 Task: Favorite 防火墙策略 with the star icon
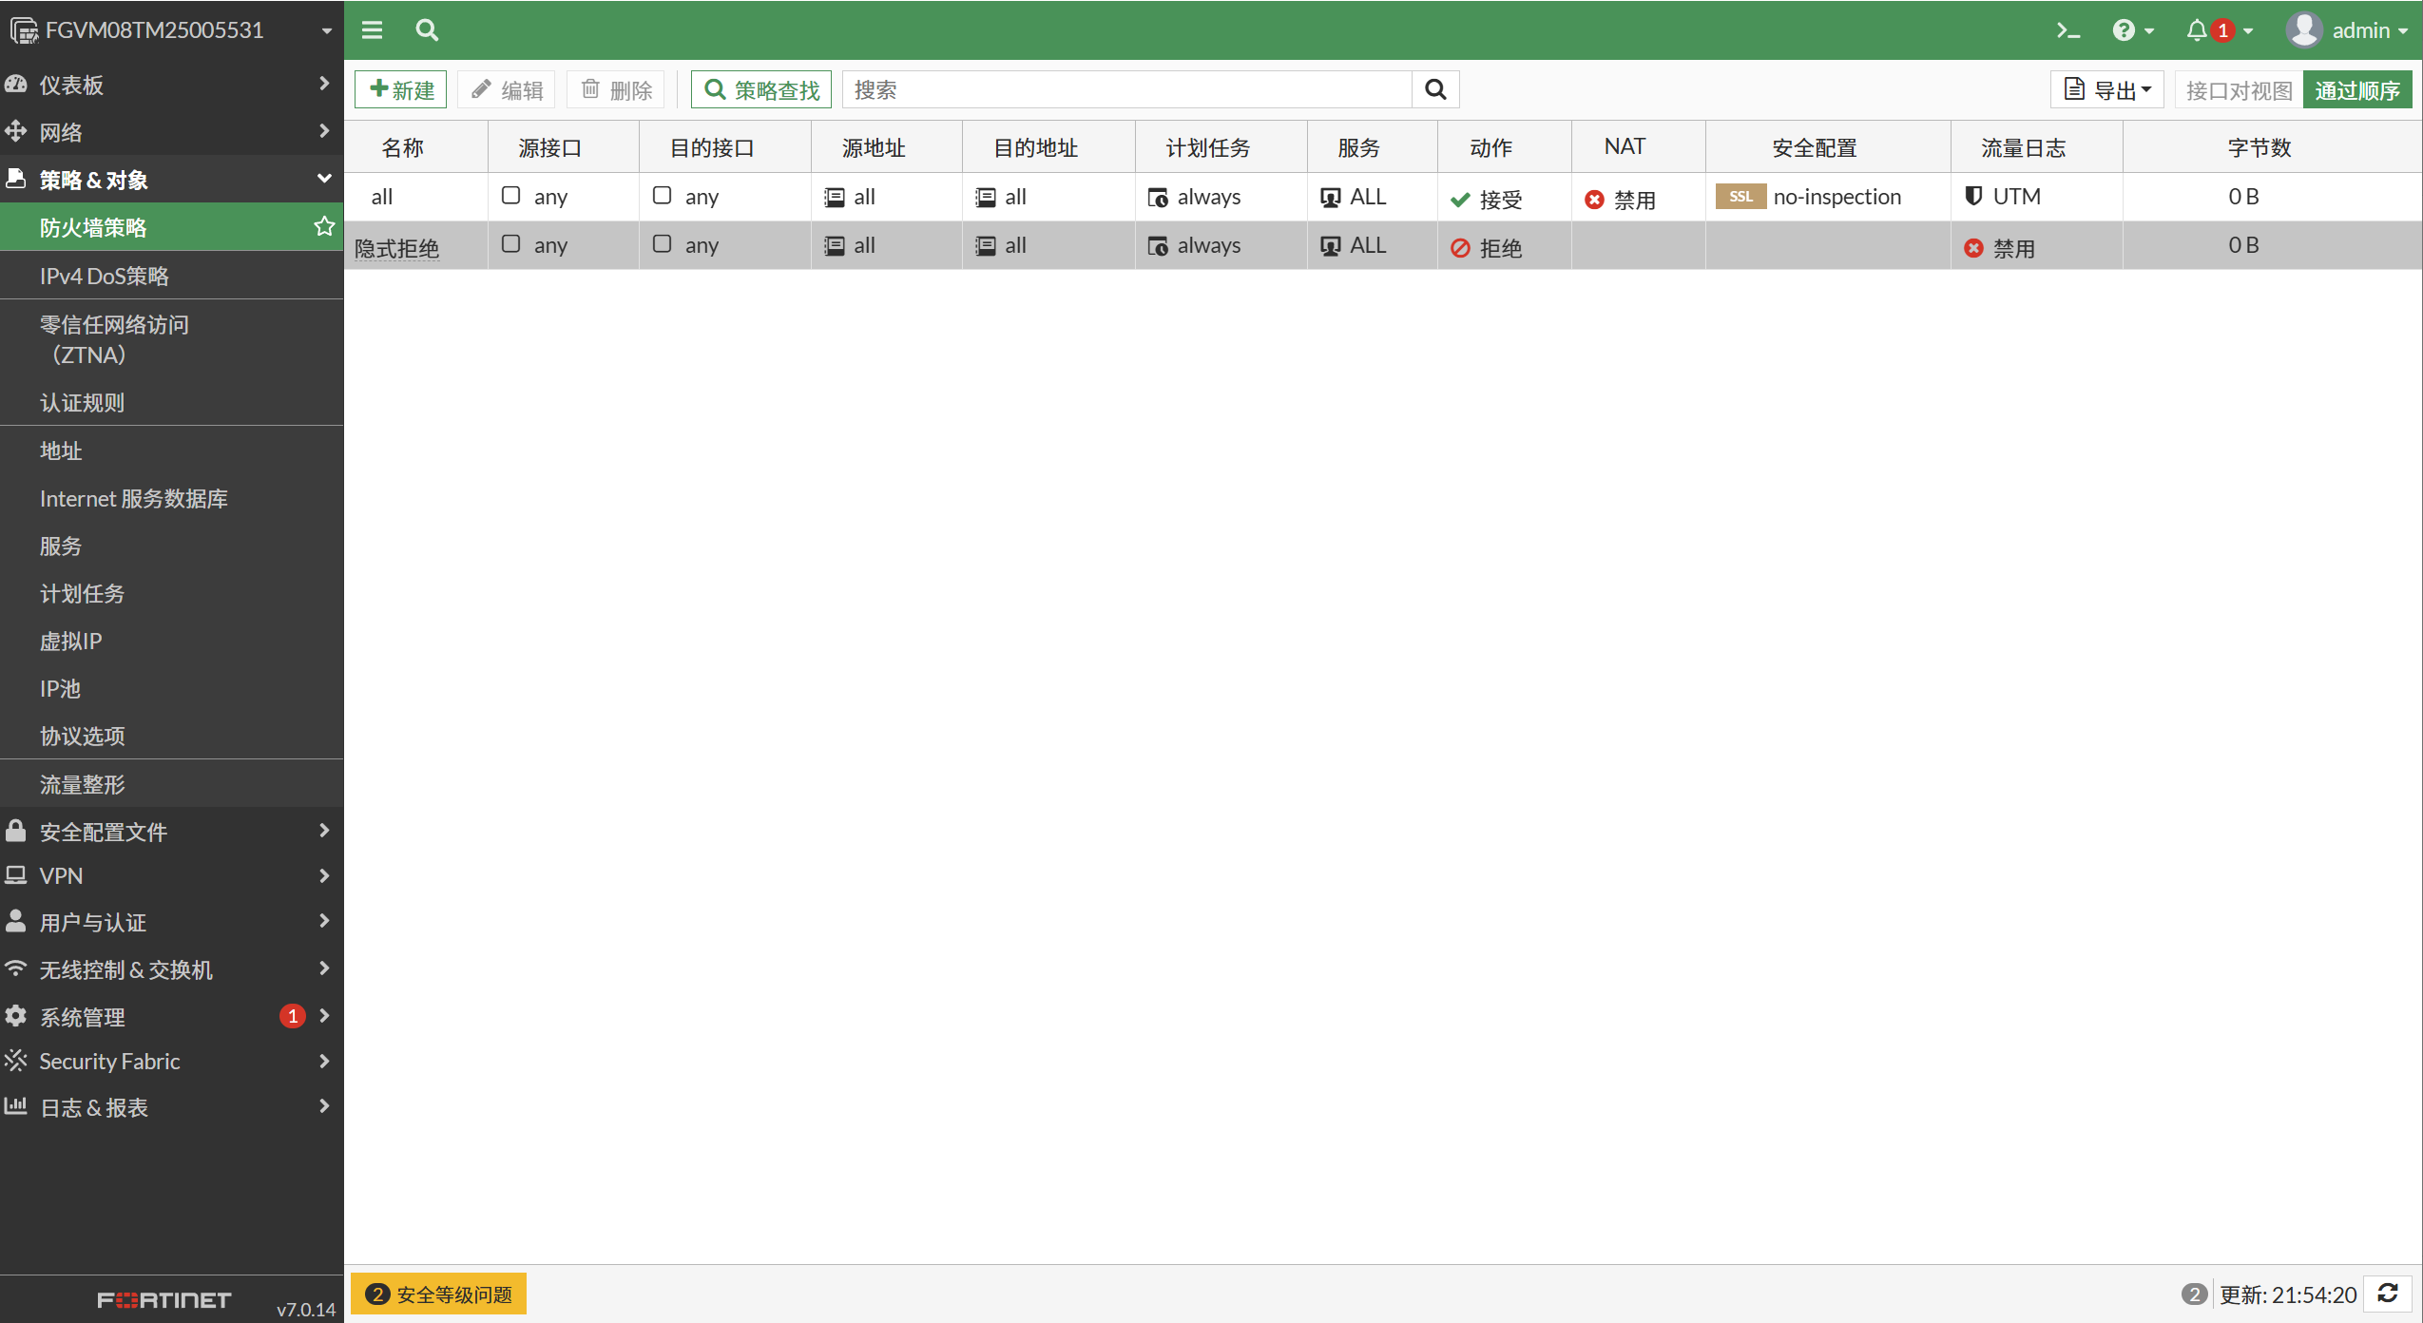pyautogui.click(x=324, y=226)
